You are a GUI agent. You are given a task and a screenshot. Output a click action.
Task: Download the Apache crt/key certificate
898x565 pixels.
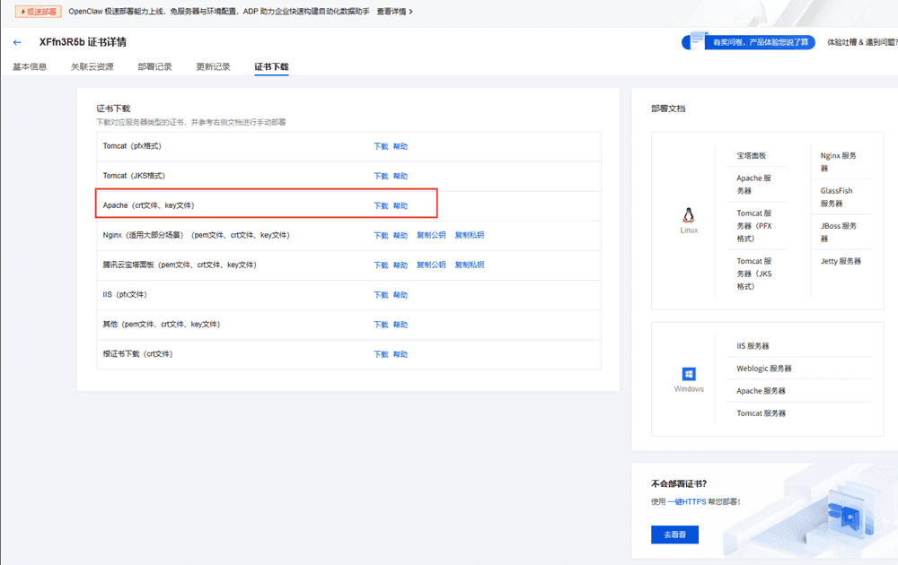(381, 206)
